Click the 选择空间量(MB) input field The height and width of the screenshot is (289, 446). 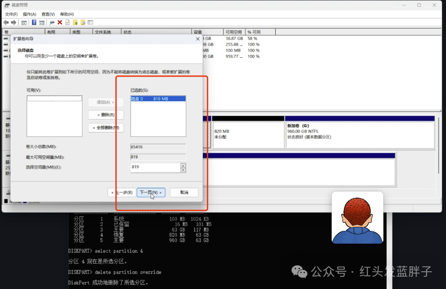(x=155, y=167)
